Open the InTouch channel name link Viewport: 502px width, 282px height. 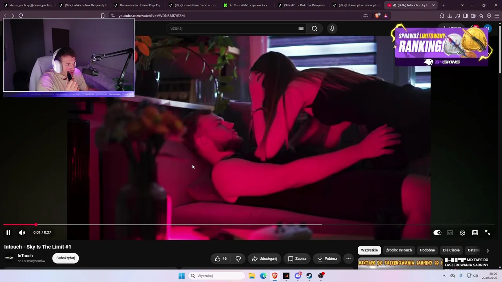(25, 256)
